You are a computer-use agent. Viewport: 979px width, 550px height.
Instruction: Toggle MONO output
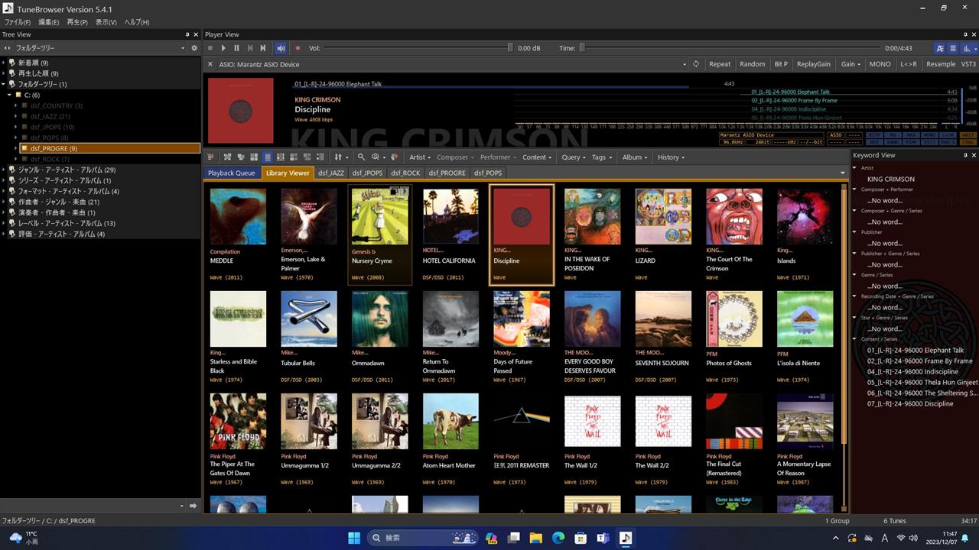(x=880, y=64)
